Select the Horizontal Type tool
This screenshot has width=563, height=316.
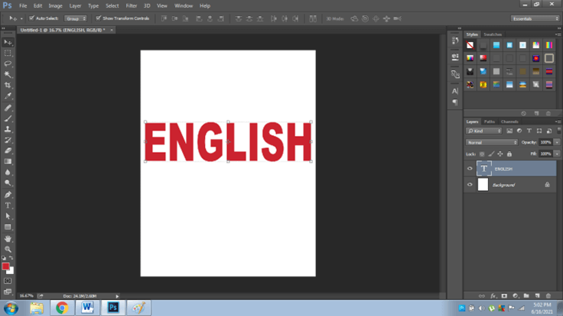coord(8,205)
